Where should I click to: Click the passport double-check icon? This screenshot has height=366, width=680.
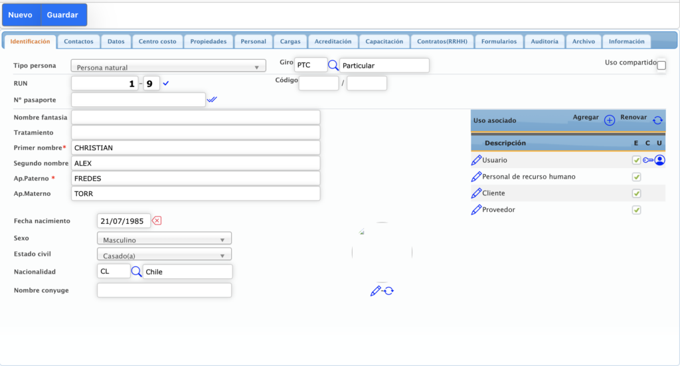coord(212,100)
